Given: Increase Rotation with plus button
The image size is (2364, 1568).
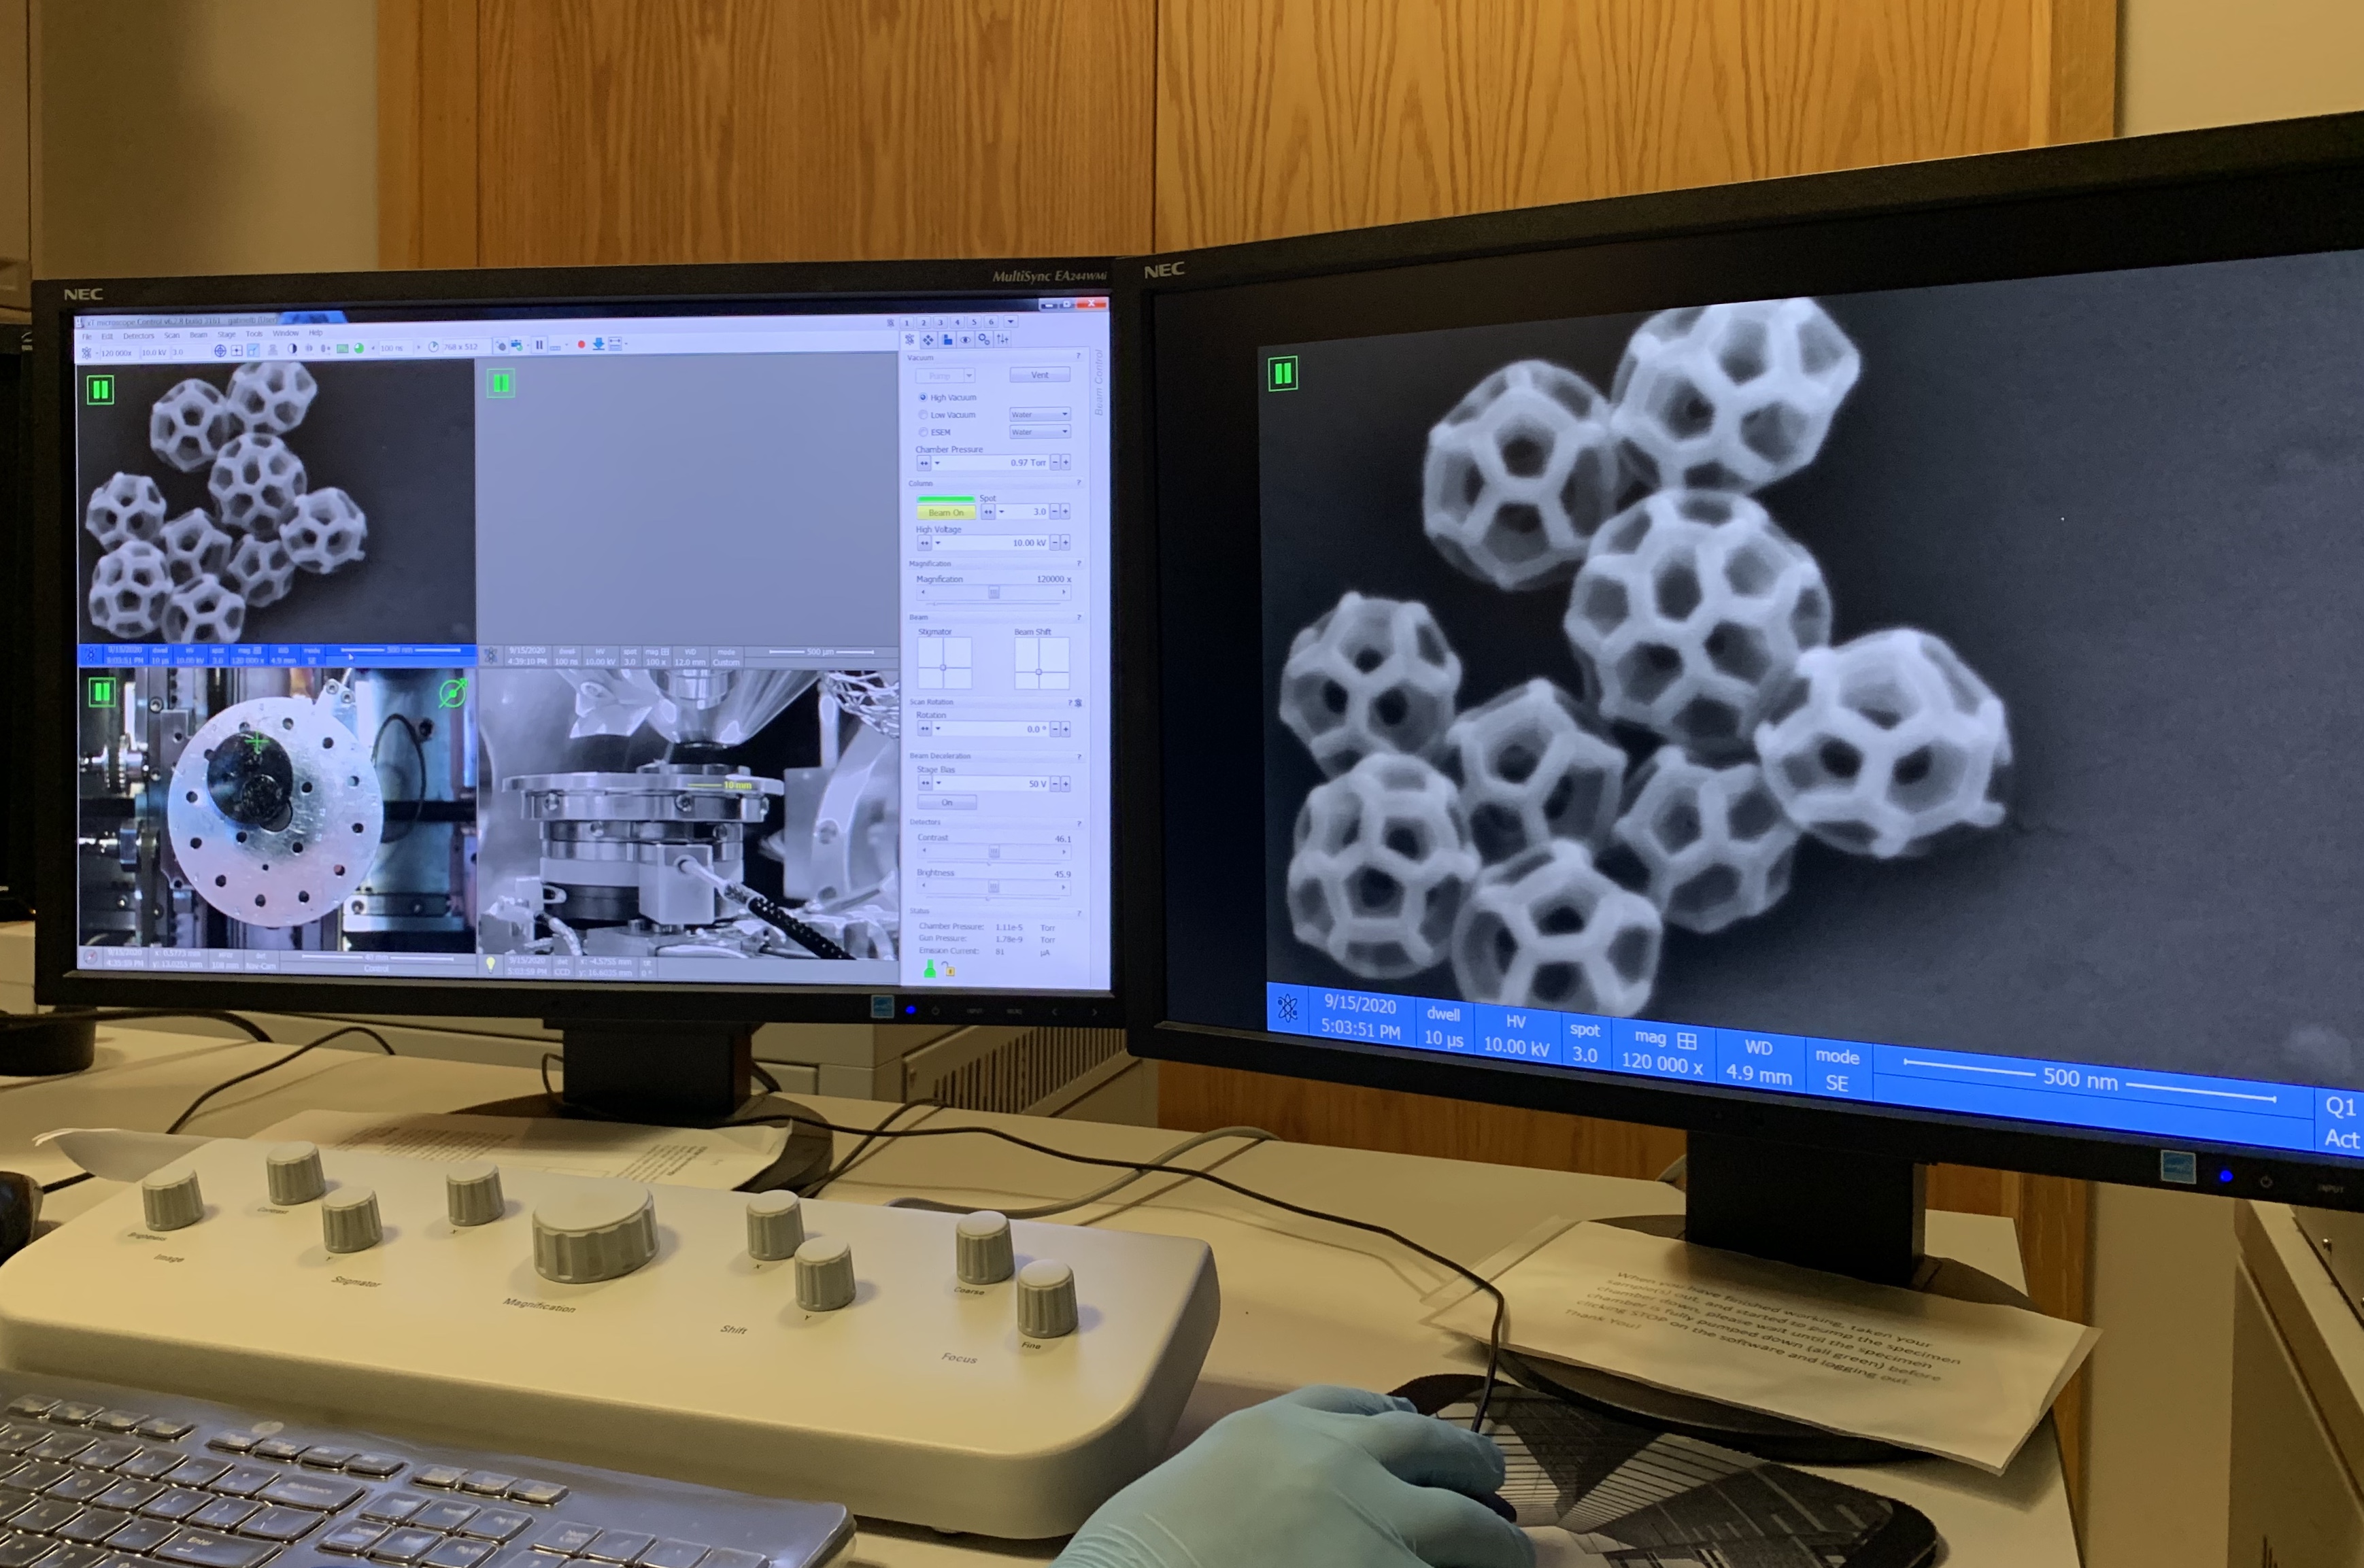Looking at the screenshot, I should (1066, 729).
